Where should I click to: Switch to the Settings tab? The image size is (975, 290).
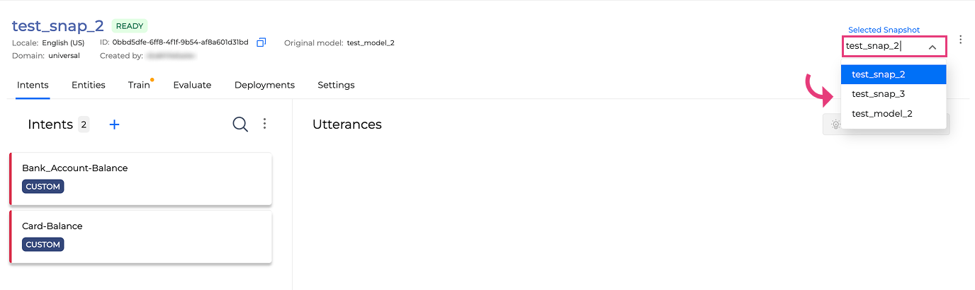pos(336,85)
